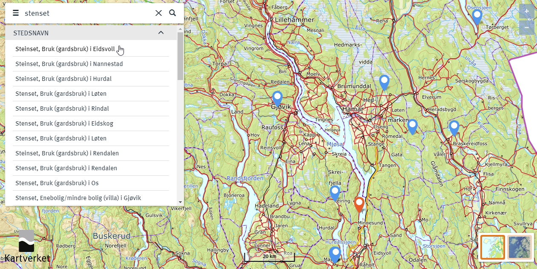Click scroll down arrow of results list
This screenshot has width=537, height=269.
[x=180, y=202]
